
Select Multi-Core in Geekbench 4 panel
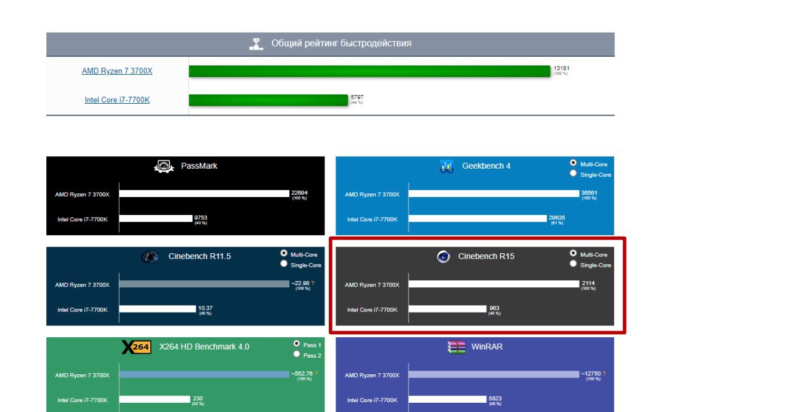573,163
